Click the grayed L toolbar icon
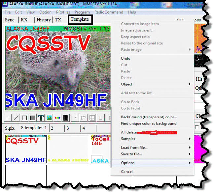214x193 pixels. pyautogui.click(x=100, y=118)
